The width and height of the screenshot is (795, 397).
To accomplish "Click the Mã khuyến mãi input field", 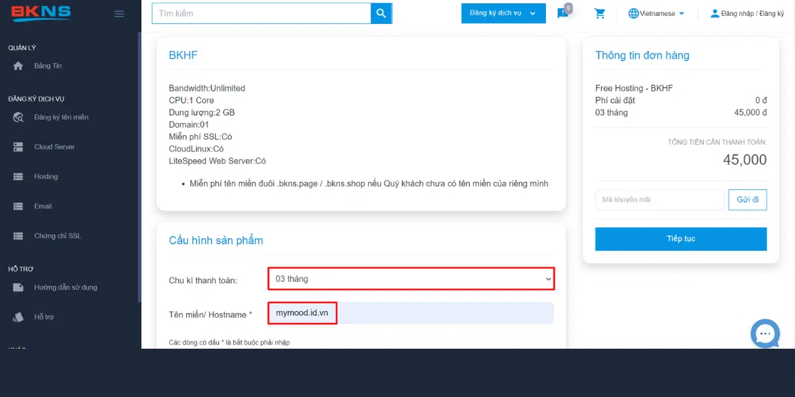I will (x=660, y=200).
